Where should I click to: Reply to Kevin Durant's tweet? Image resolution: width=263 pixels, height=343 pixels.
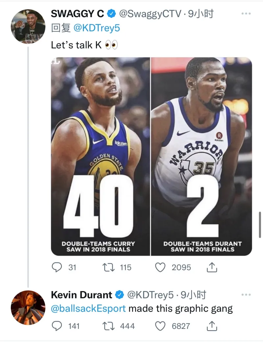(57, 326)
